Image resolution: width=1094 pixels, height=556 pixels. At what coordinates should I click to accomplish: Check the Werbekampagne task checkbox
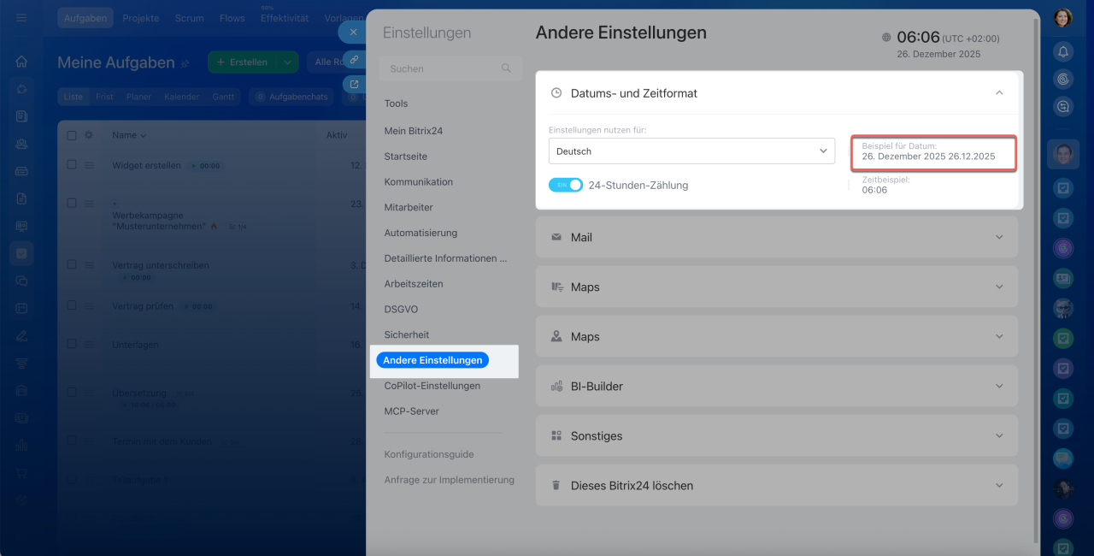point(72,204)
